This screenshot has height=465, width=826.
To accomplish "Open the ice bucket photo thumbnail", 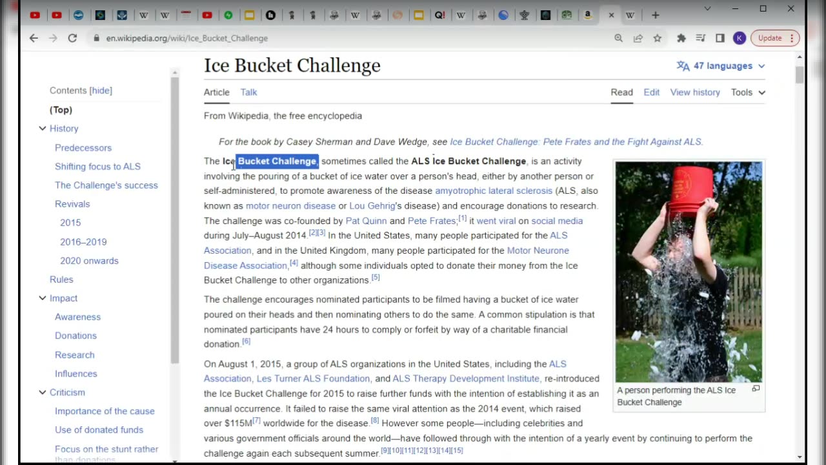I will (x=689, y=272).
